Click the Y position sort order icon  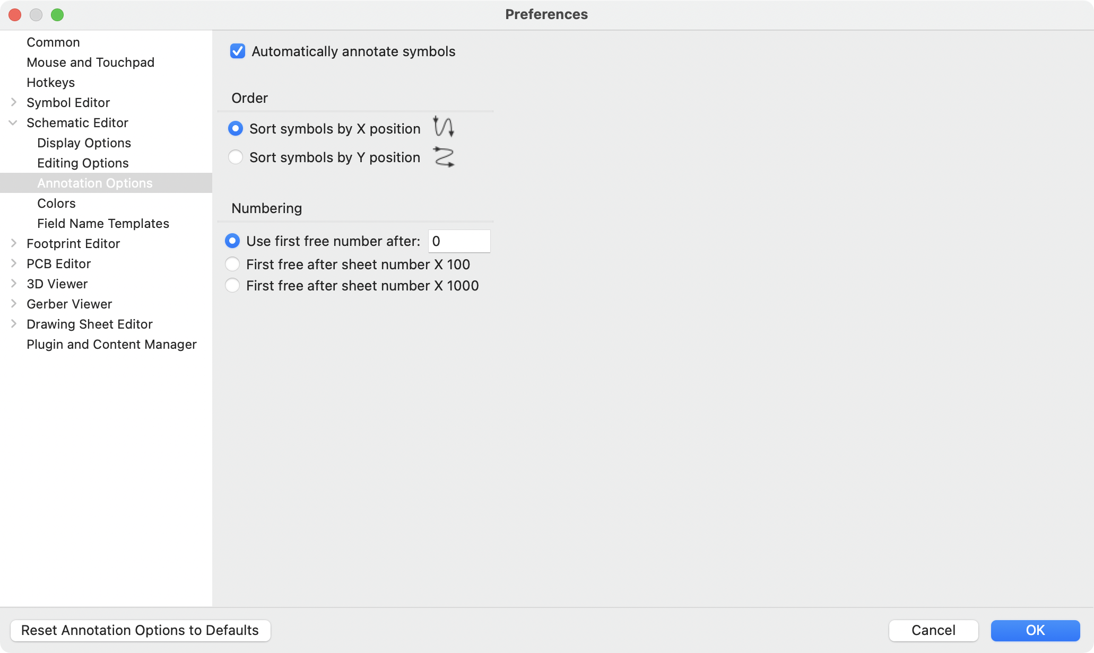[x=444, y=157]
